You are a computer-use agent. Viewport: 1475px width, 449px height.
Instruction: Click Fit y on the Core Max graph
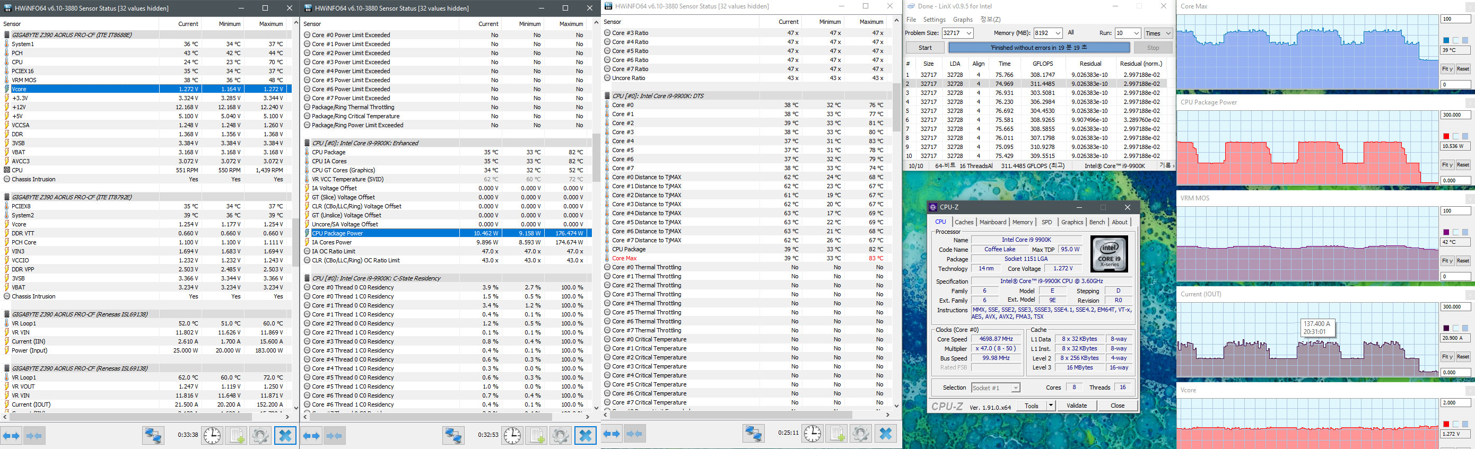pos(1447,69)
